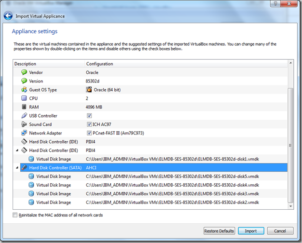Select the ELMDB-SES-85302d-disk3.vmdk path
This screenshot has width=302, height=243.
[172, 194]
